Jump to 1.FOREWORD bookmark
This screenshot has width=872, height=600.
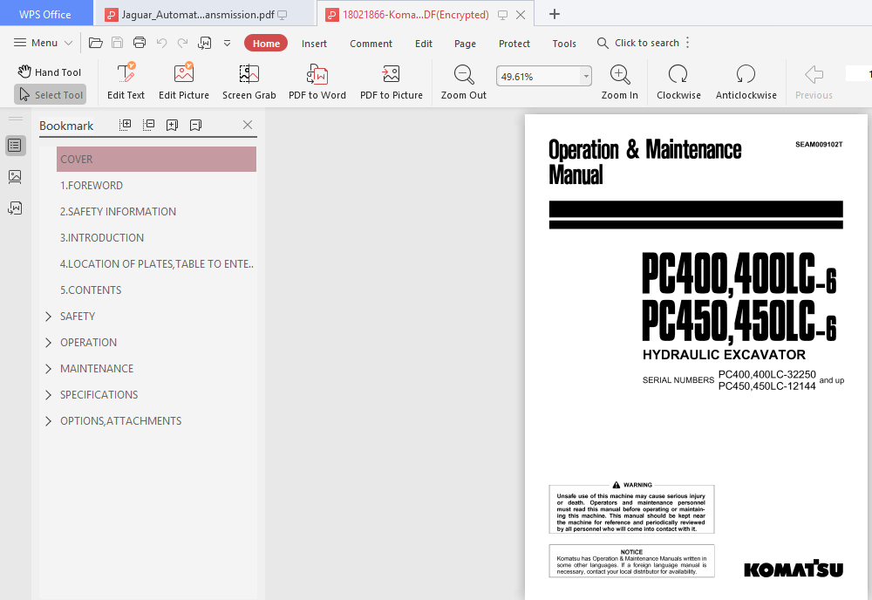pyautogui.click(x=92, y=185)
